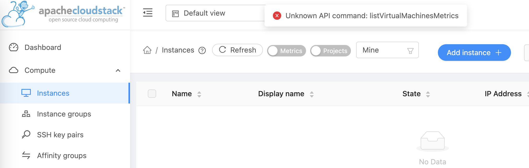Select Instances in the sidebar
529x168 pixels.
[x=53, y=93]
